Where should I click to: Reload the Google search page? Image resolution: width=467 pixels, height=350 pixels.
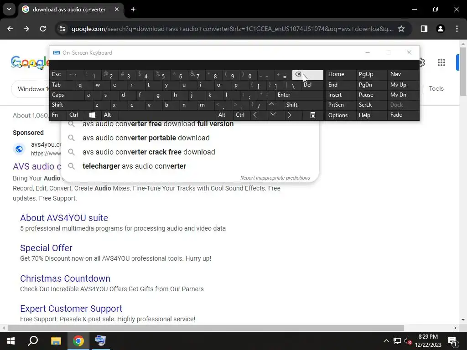pyautogui.click(x=43, y=29)
